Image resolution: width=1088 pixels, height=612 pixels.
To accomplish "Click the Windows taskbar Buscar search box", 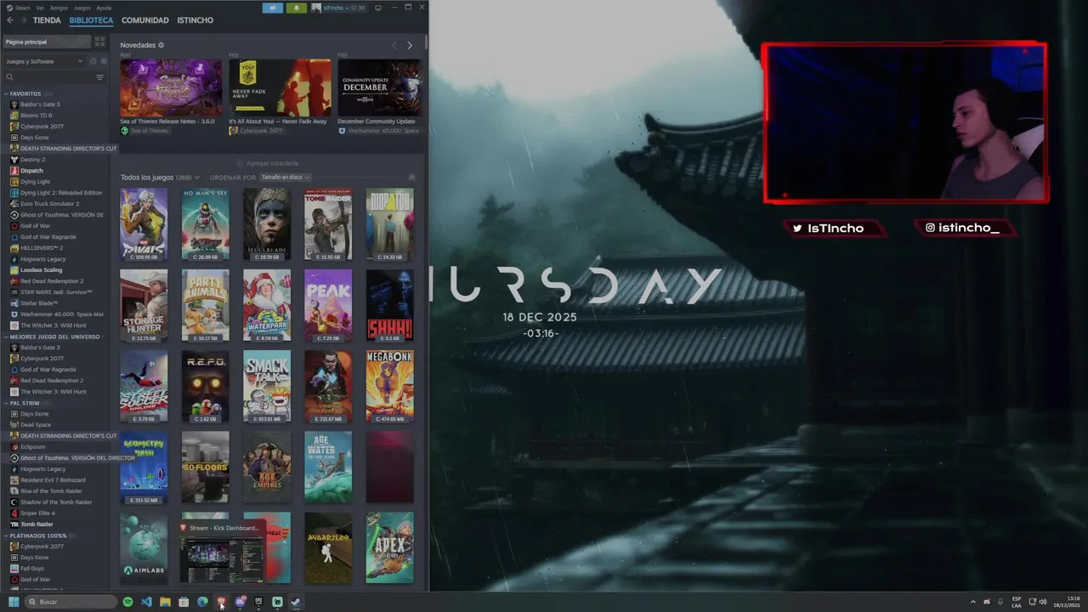I will click(71, 602).
